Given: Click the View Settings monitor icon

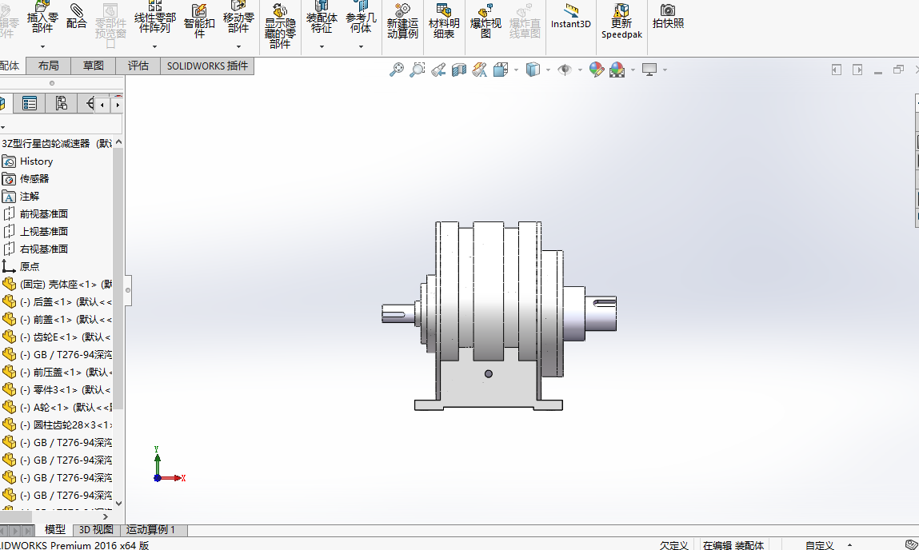Looking at the screenshot, I should [649, 70].
